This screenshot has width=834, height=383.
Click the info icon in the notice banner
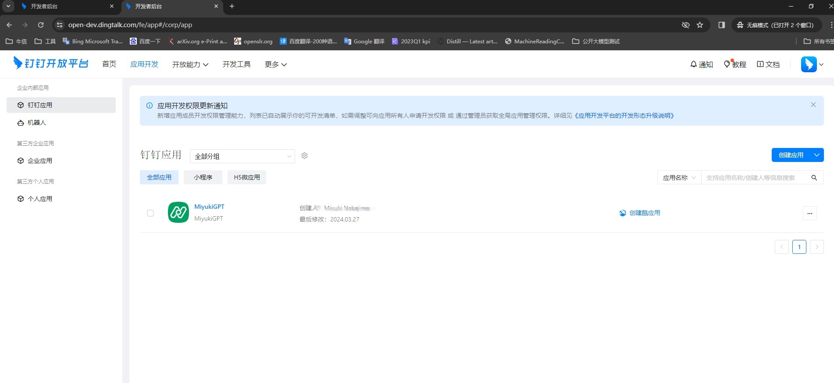click(150, 105)
